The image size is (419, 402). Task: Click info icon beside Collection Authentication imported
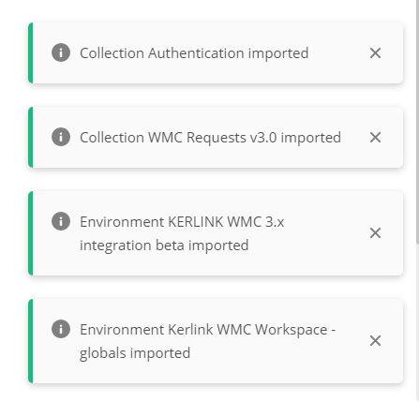(61, 52)
